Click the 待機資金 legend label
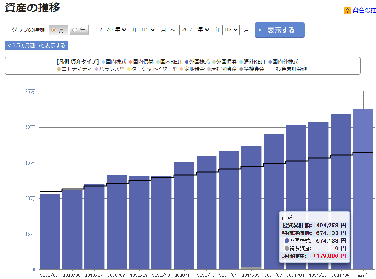 click(254, 69)
